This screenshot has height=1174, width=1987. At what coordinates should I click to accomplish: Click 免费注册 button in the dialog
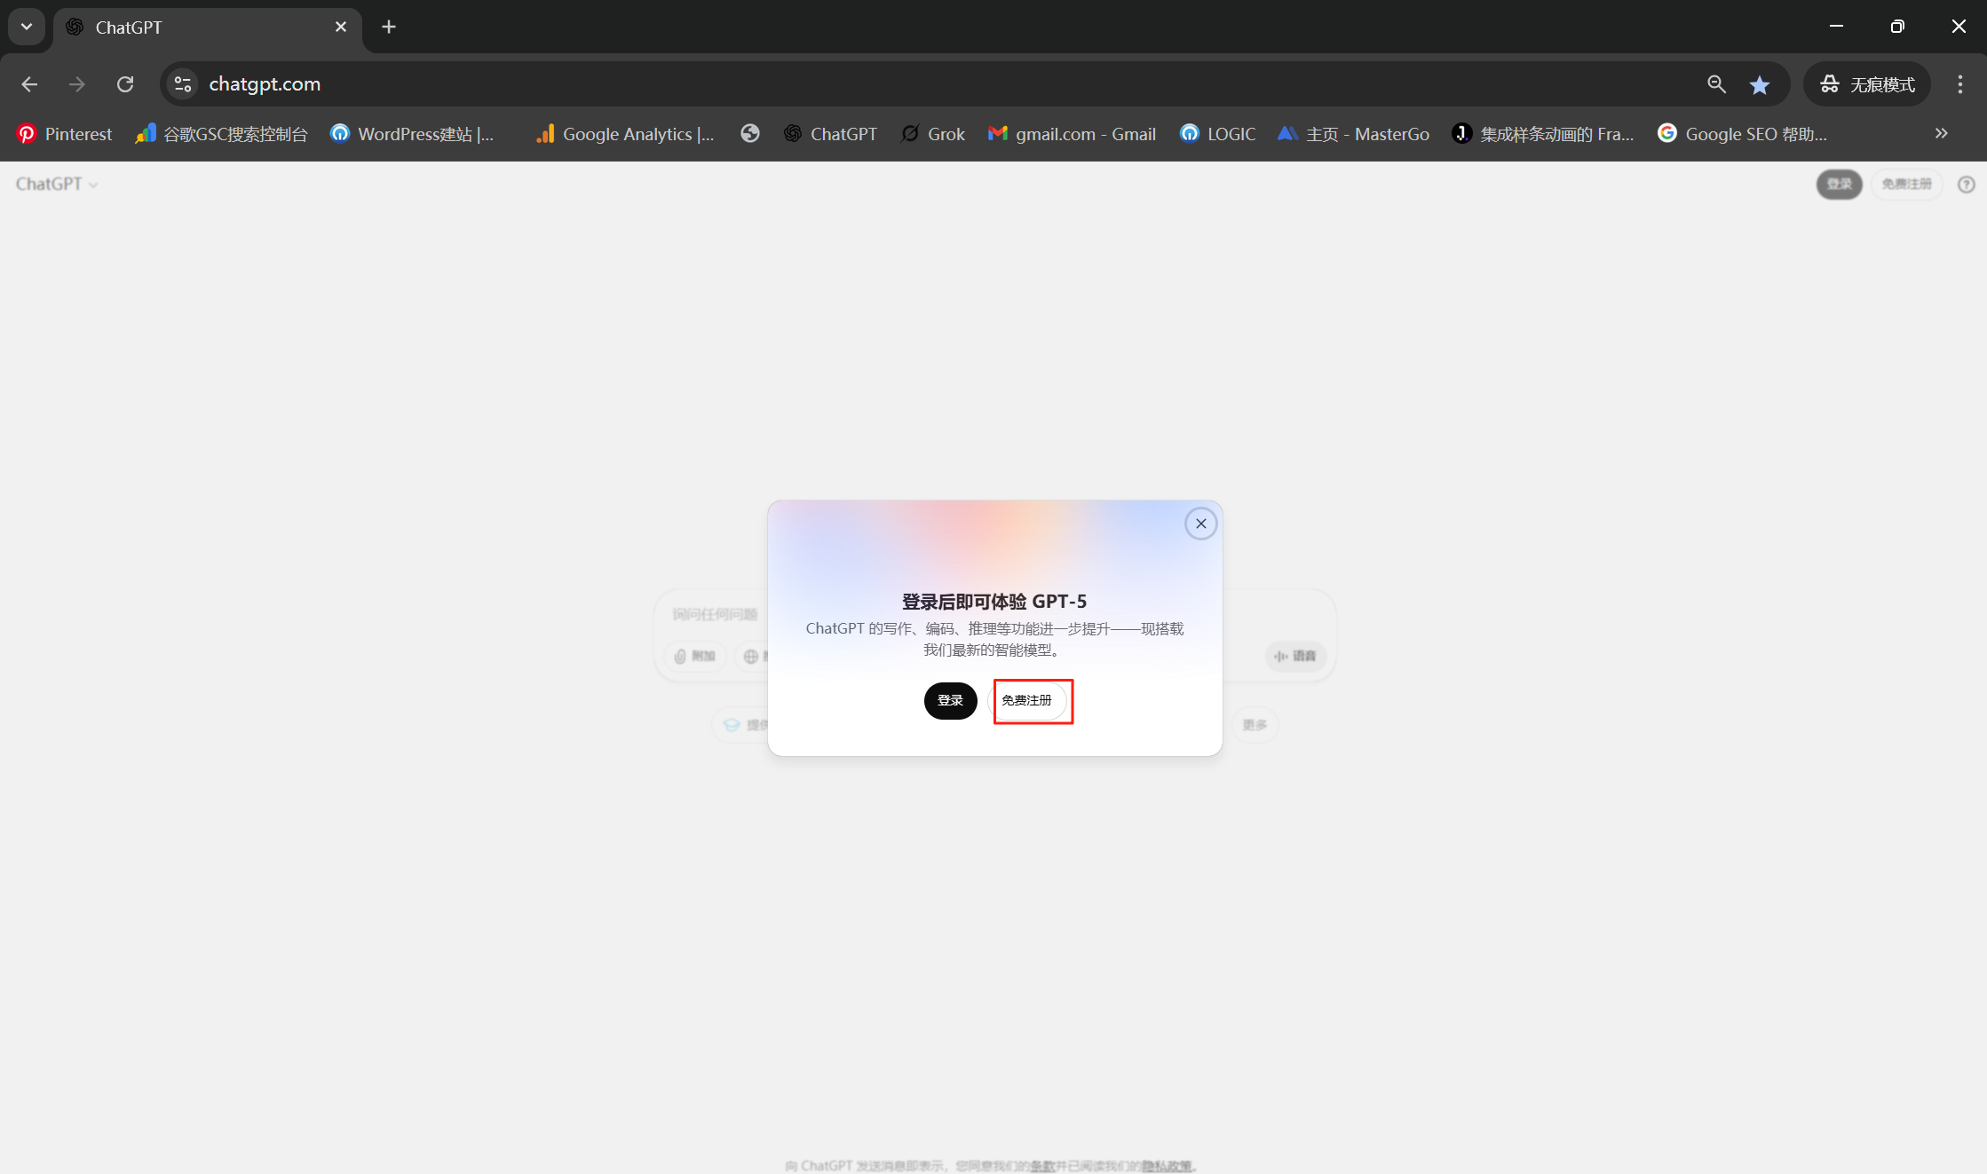(1027, 700)
